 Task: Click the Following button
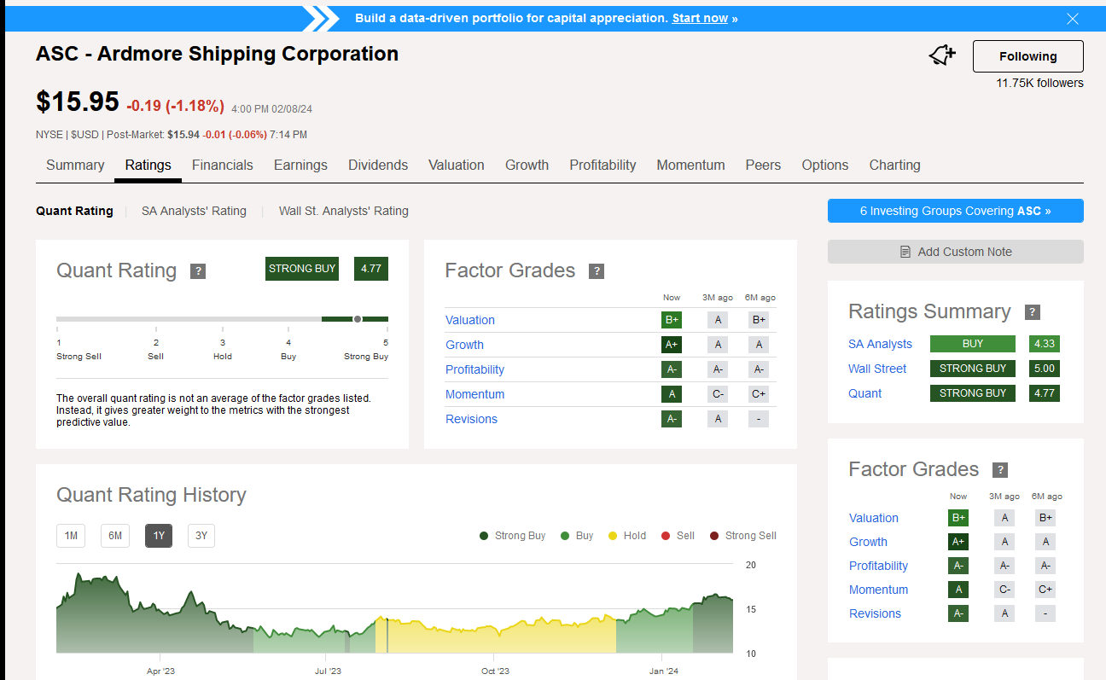[1027, 56]
